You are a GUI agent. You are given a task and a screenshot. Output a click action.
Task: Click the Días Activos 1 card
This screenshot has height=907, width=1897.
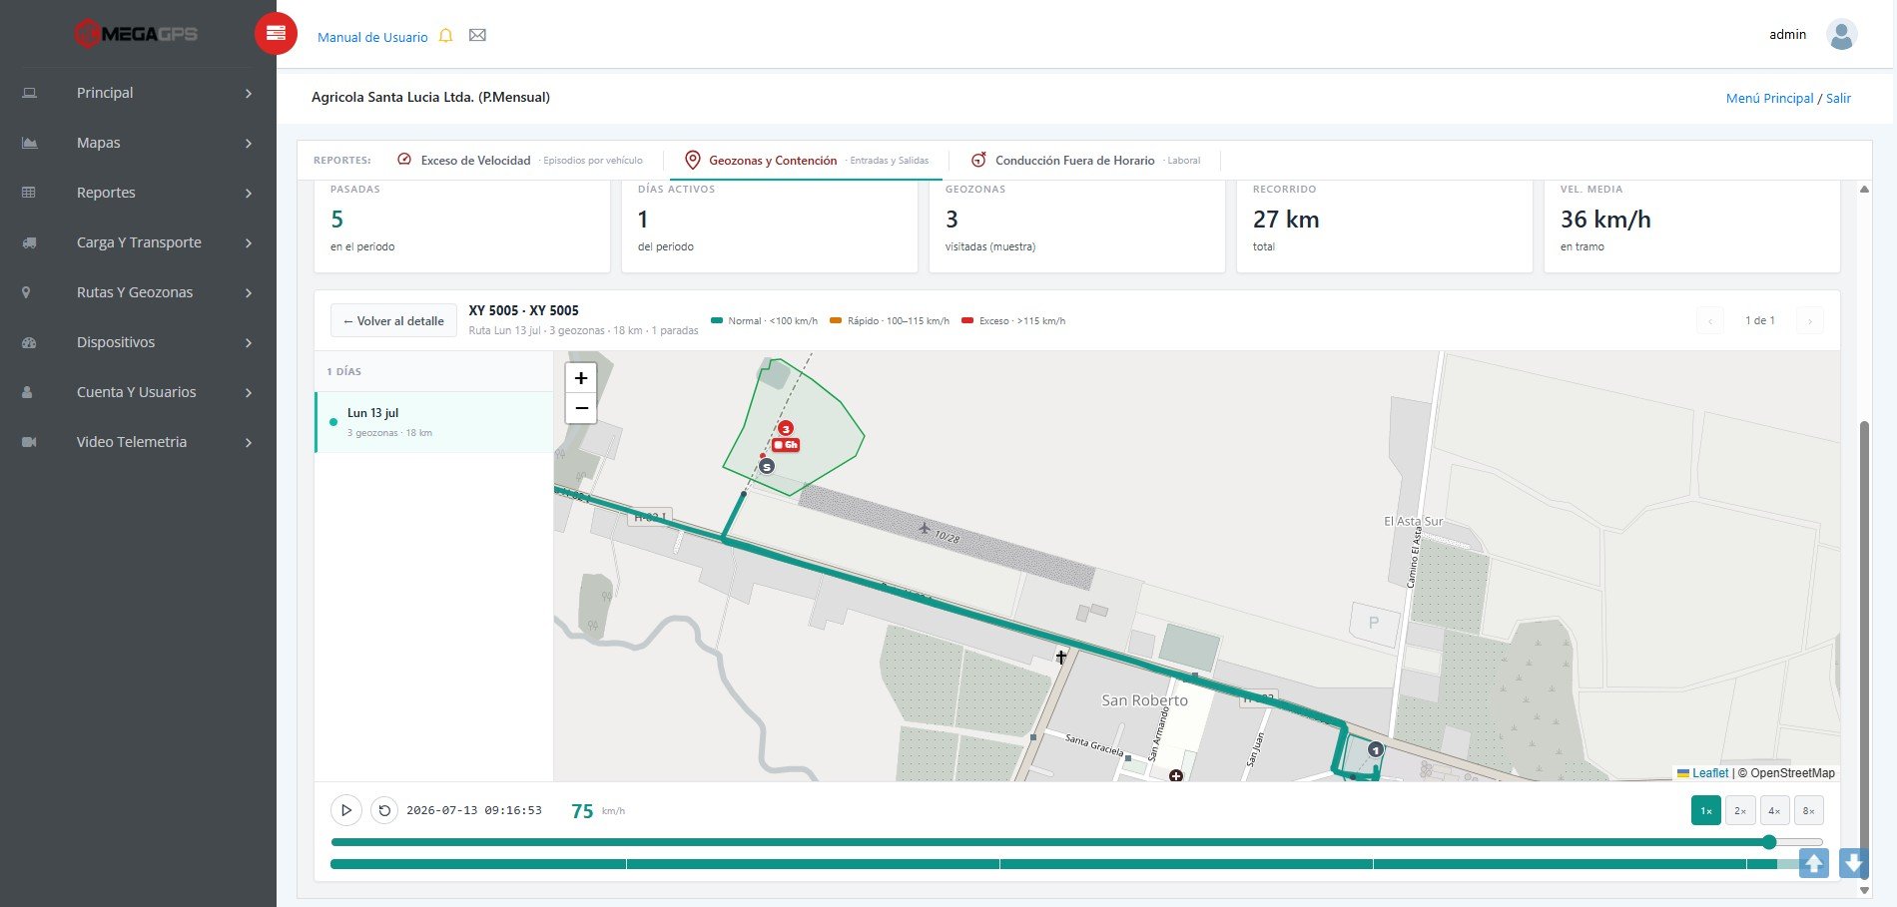click(x=770, y=226)
